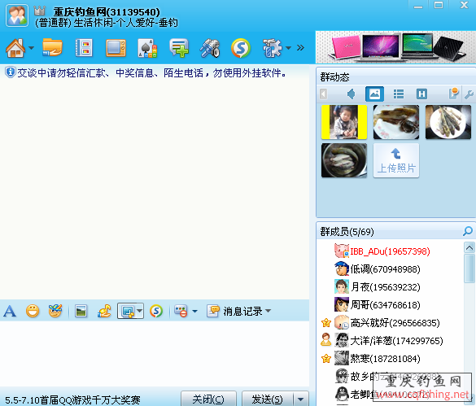Open the font settings A icon
476x406 pixels.
click(x=10, y=312)
